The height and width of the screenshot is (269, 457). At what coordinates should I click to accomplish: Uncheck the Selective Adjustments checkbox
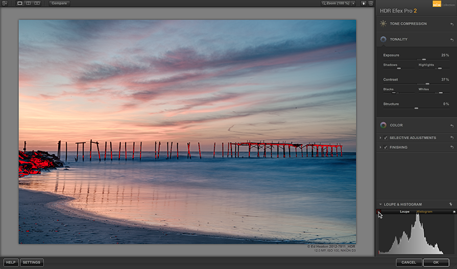pyautogui.click(x=386, y=137)
